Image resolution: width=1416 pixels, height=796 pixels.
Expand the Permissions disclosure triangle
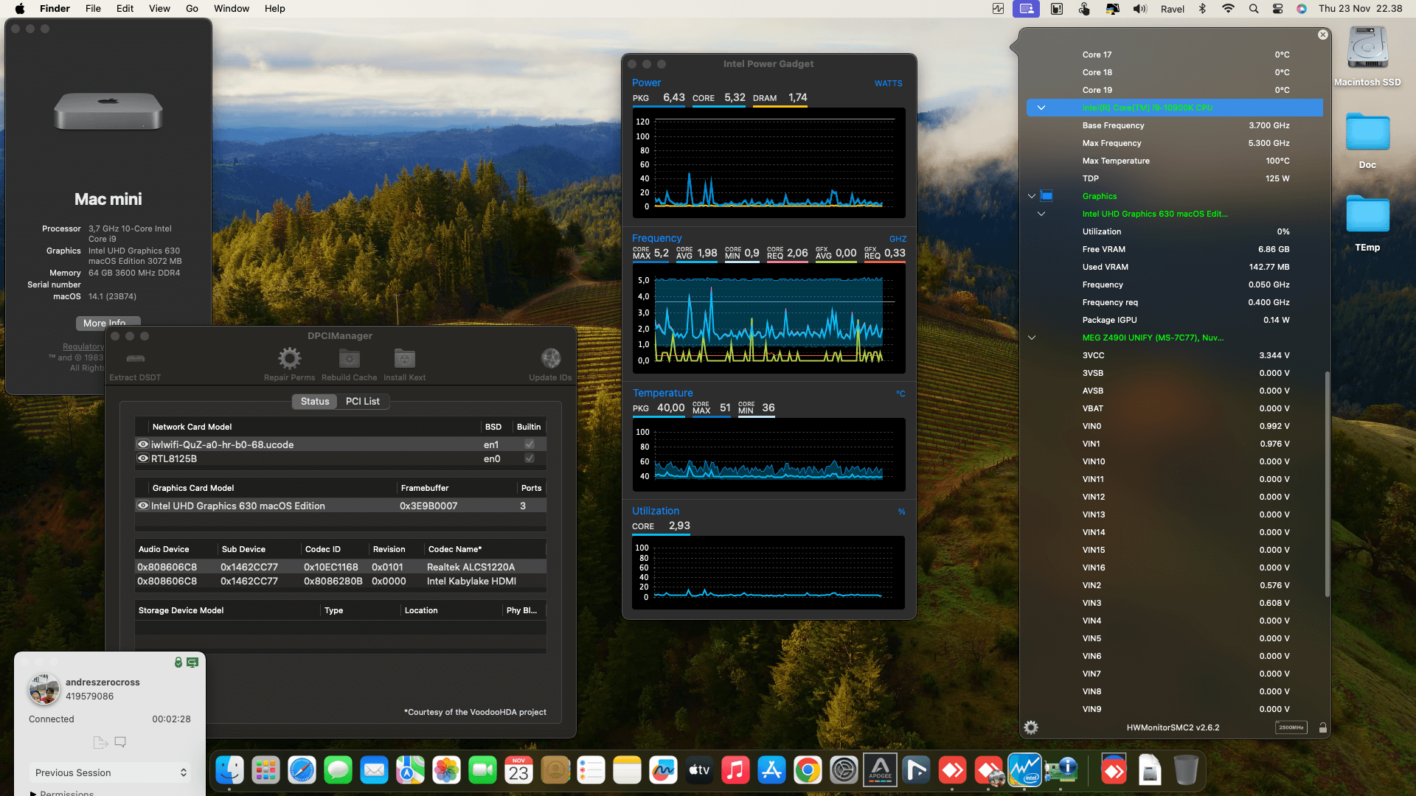tap(33, 794)
